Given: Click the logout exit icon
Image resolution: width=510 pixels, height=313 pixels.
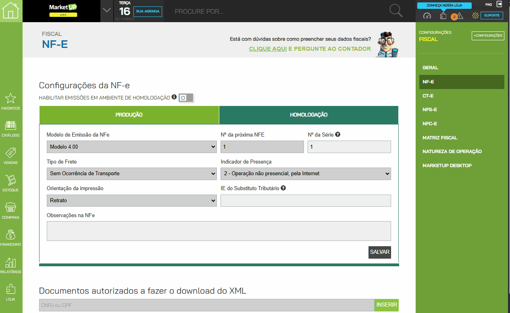Looking at the screenshot, I should pyautogui.click(x=500, y=4).
